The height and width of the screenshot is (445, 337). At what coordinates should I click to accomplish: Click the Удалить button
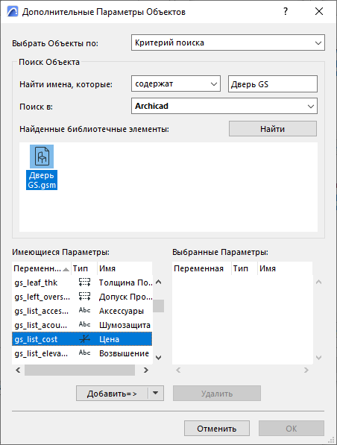217,394
